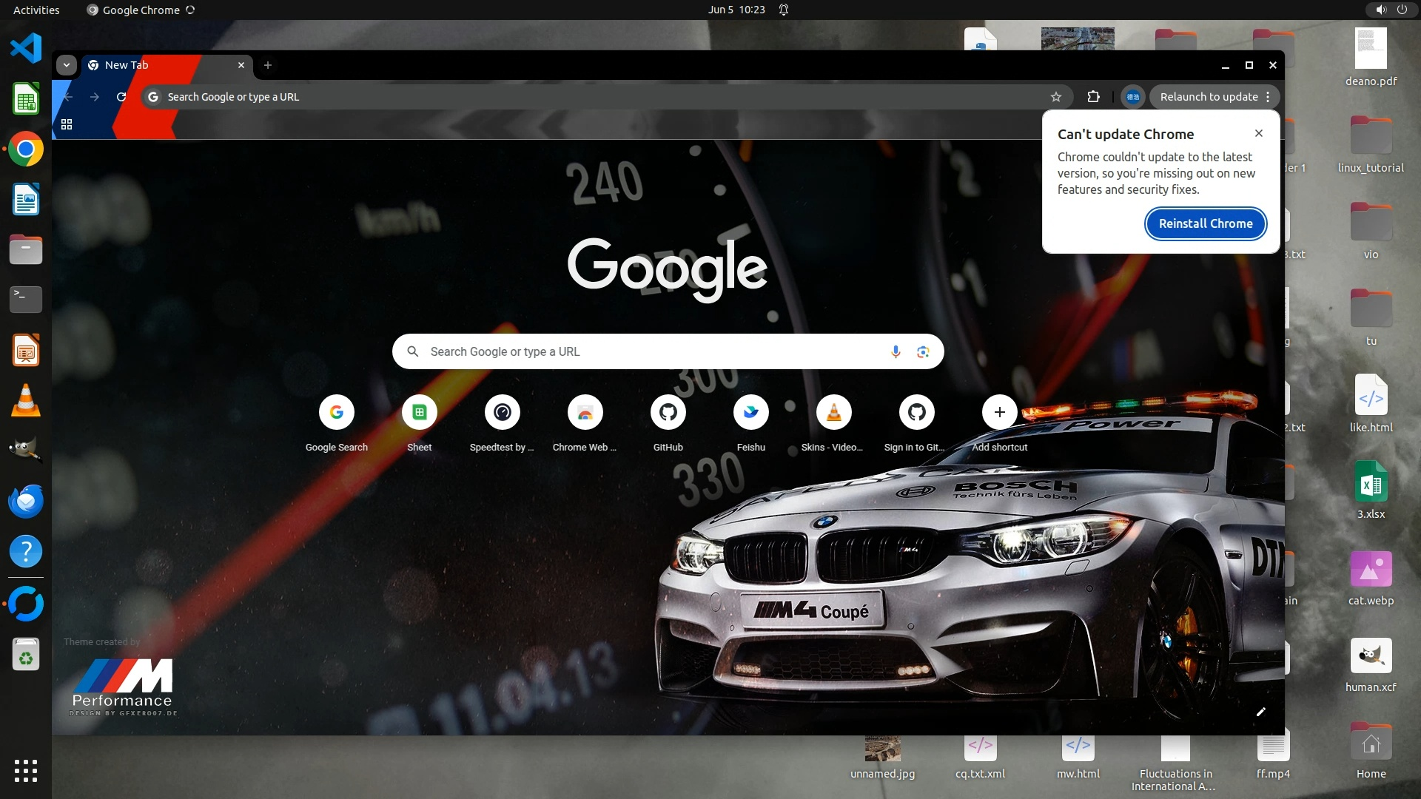Click the voice search microphone icon
Viewport: 1421px width, 799px height.
896,351
